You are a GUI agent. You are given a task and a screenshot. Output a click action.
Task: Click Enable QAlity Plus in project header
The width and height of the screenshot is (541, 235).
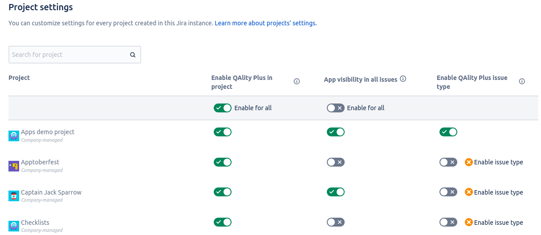click(x=242, y=82)
